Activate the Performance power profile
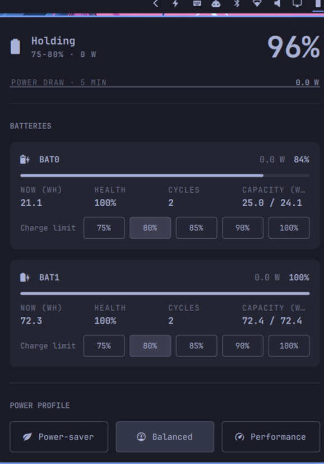324x464 pixels. click(271, 437)
